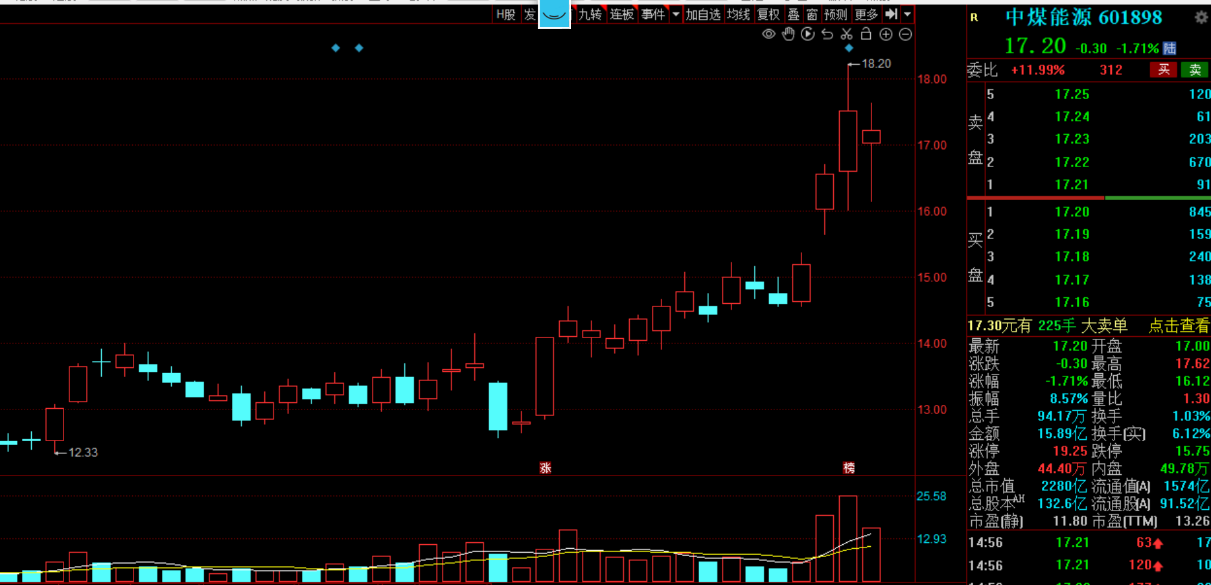Click the 叠 overlay button
Screen dimensions: 1211x585
point(793,14)
